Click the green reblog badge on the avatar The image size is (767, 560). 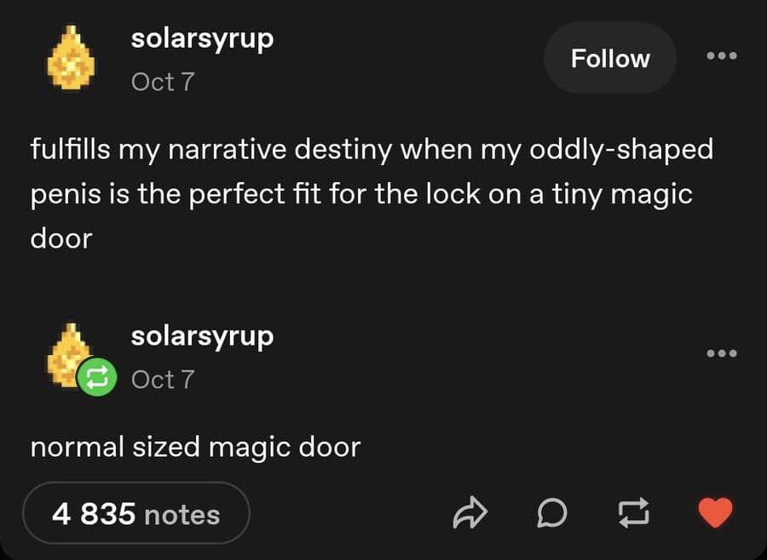pos(97,376)
